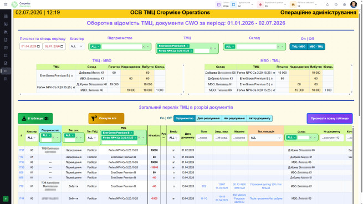
Task: Open the settings gear in the header
Action: 345,4
